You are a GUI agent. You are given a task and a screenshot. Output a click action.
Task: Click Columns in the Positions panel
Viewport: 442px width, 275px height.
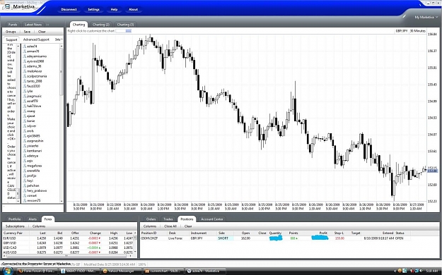[x=150, y=226]
